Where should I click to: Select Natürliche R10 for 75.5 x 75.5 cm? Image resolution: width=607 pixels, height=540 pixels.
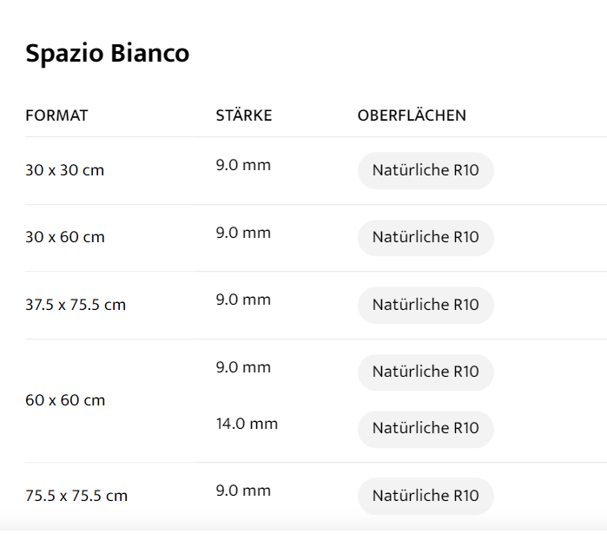426,496
